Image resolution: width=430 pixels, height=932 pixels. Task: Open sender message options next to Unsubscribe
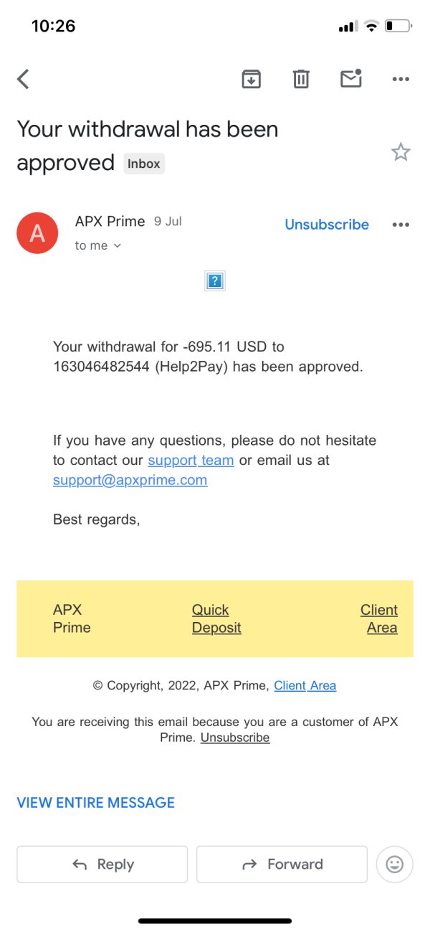tap(401, 225)
